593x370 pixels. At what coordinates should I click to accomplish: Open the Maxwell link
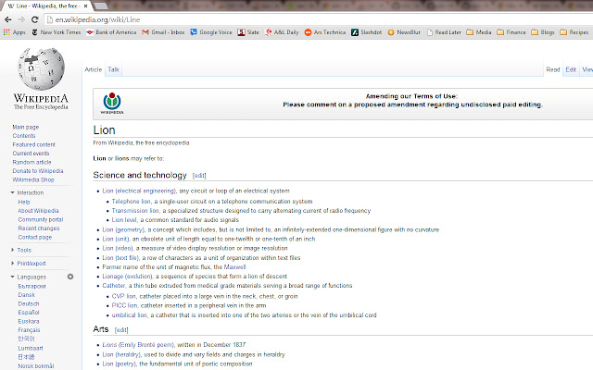pyautogui.click(x=234, y=267)
